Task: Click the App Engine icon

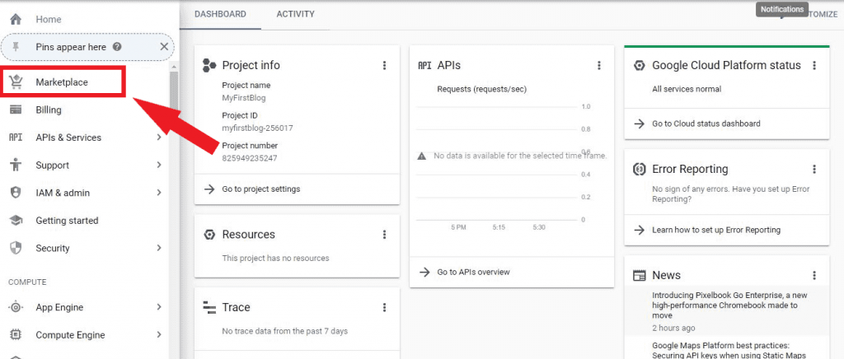Action: coord(16,307)
